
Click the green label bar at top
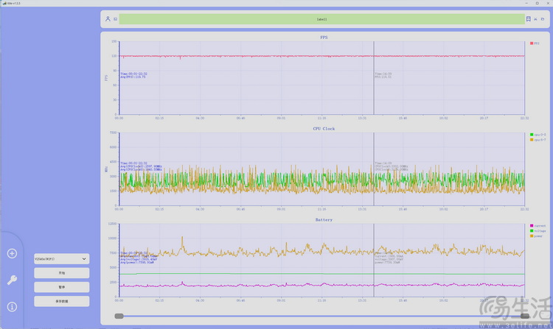pos(321,18)
